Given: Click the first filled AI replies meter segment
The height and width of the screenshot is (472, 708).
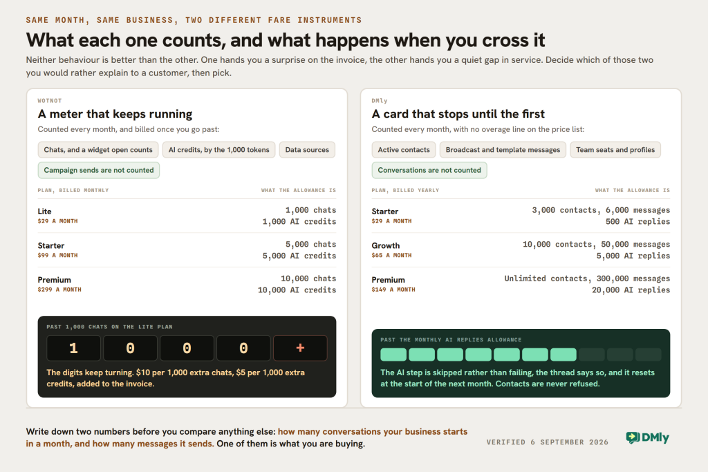Looking at the screenshot, I should [x=393, y=355].
